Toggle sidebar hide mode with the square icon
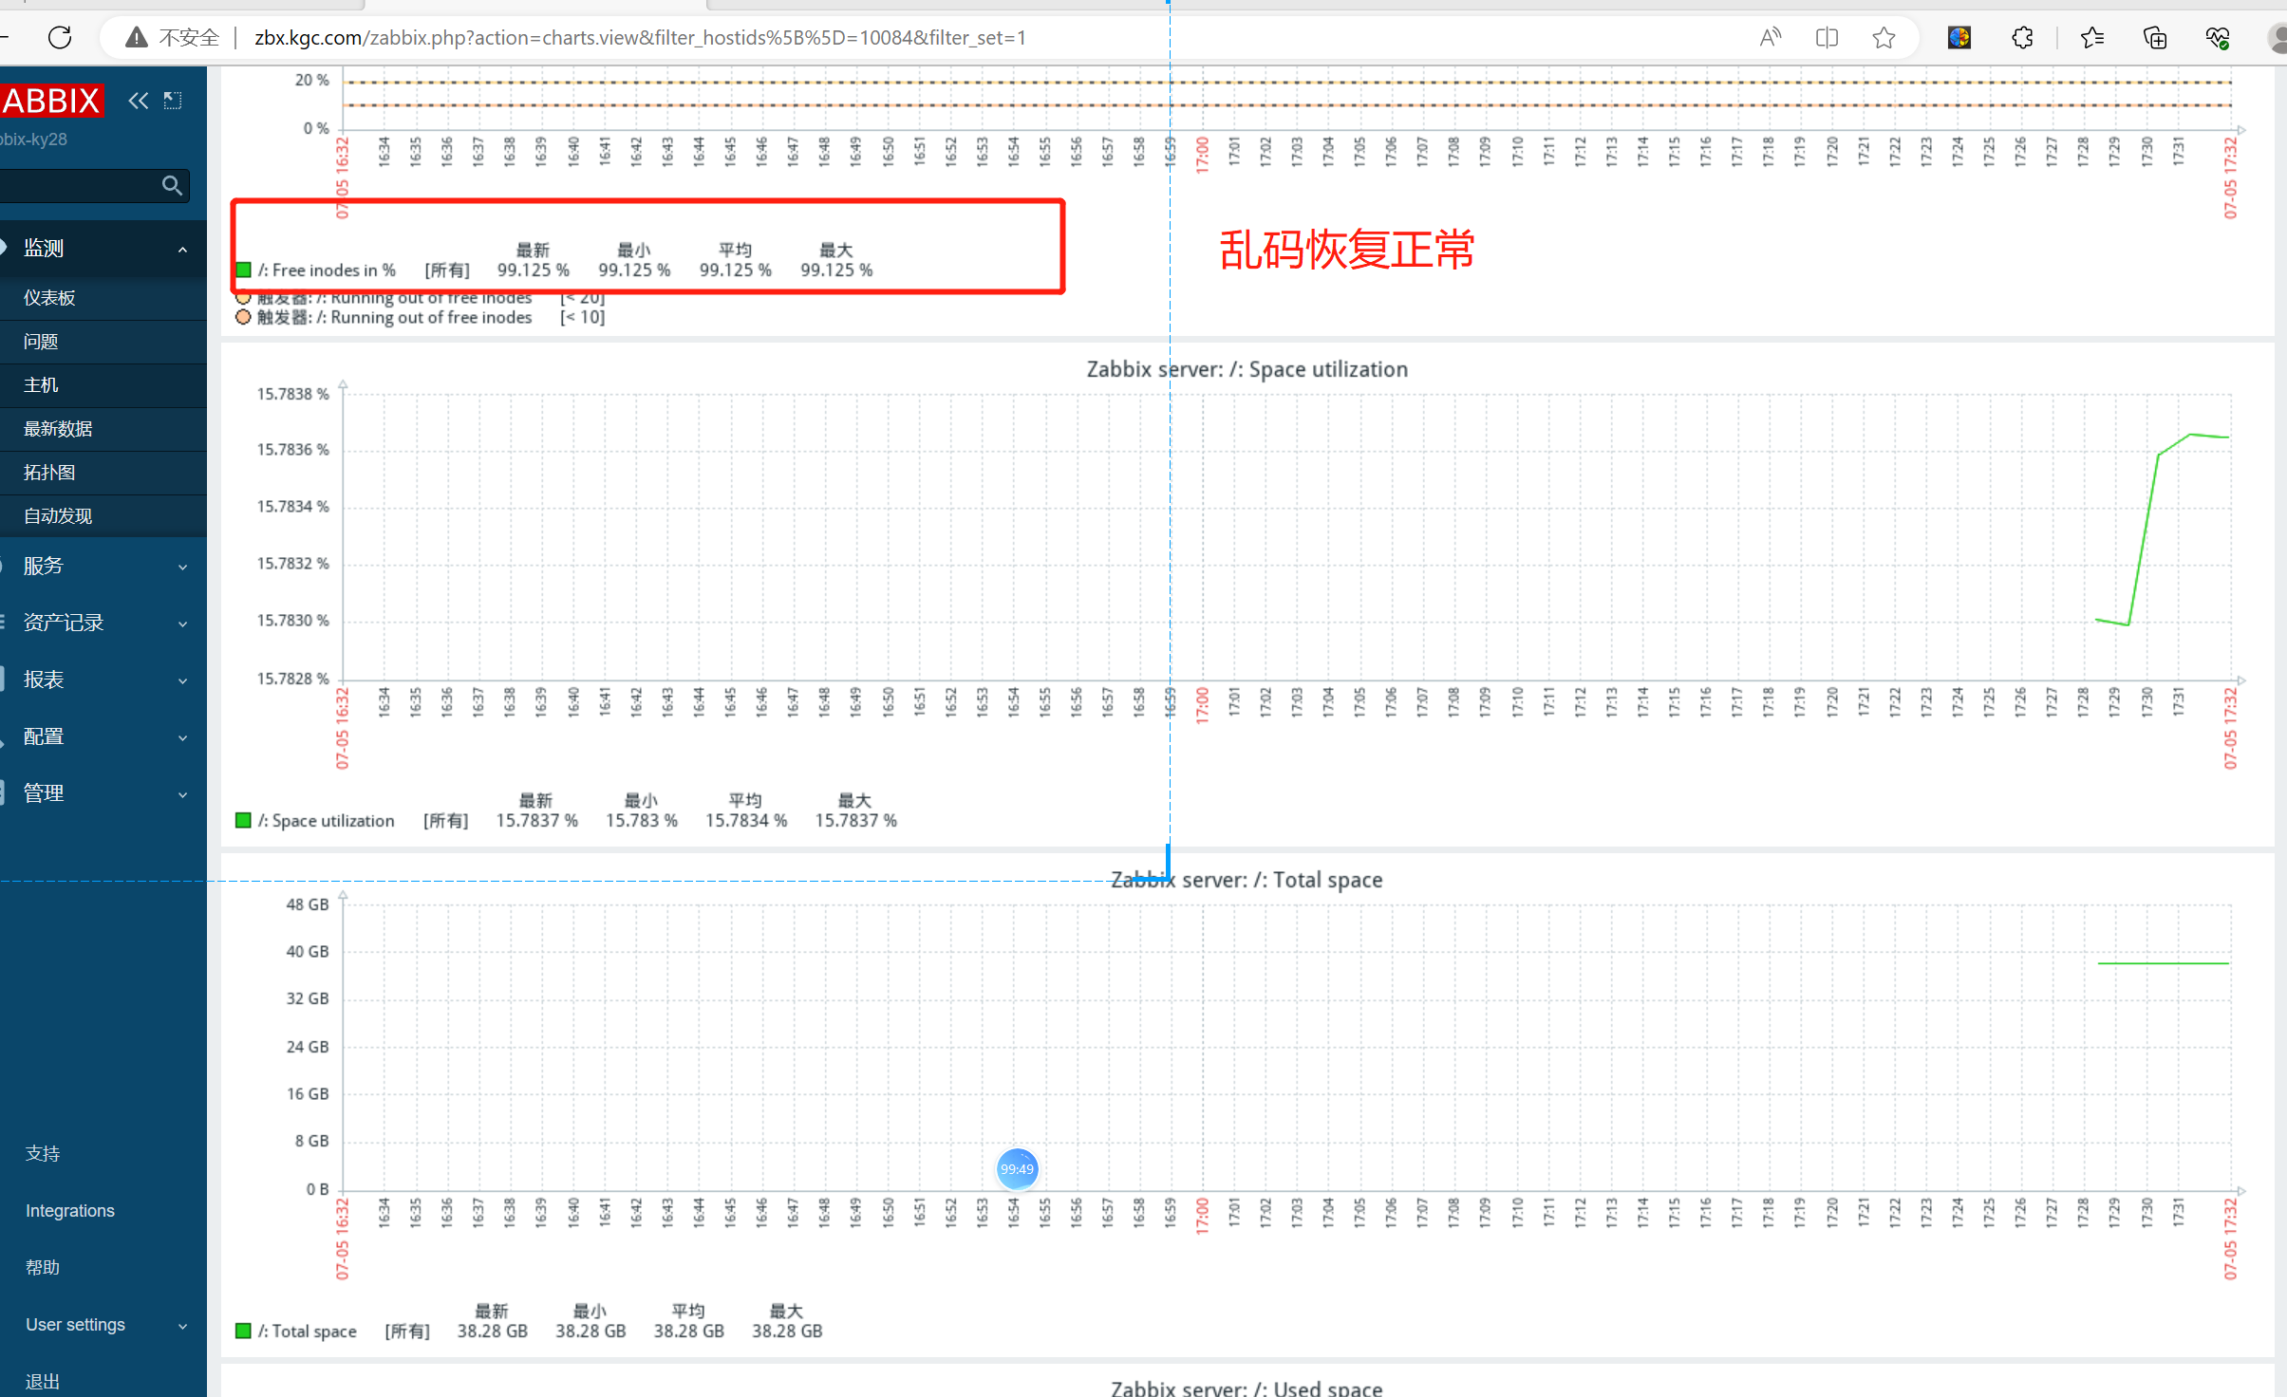Image resolution: width=2287 pixels, height=1397 pixels. click(x=173, y=101)
